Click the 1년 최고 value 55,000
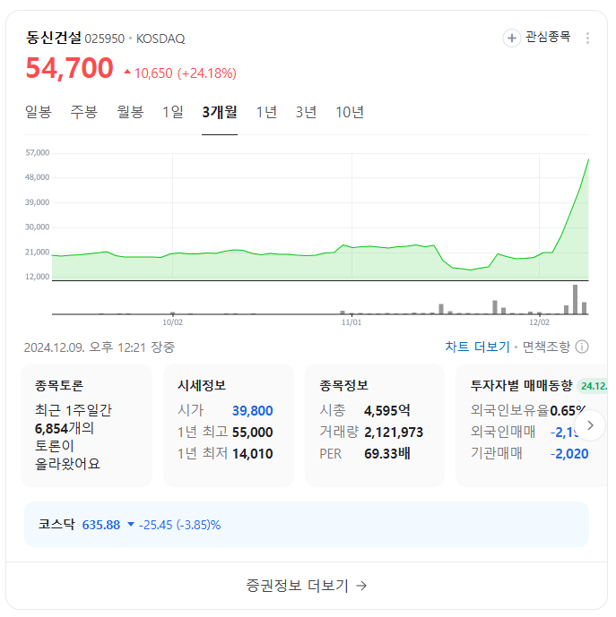 (252, 433)
